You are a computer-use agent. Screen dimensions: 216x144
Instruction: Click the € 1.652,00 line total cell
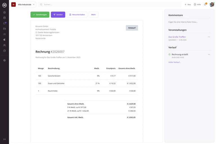pos(131,83)
